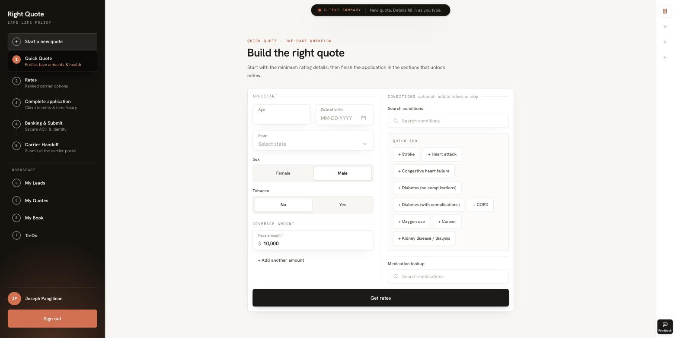Quick add Congestive heart failure

click(x=424, y=171)
